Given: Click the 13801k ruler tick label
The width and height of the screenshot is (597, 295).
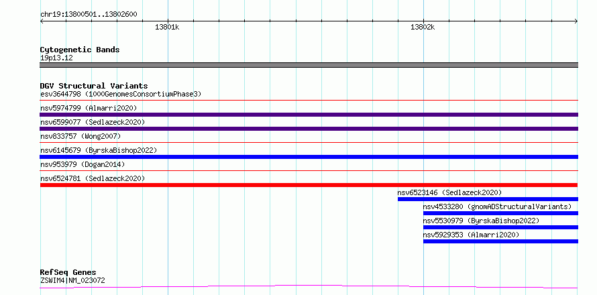Looking at the screenshot, I should [167, 27].
